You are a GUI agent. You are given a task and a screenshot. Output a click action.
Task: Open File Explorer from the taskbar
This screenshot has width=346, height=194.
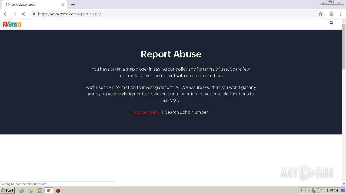click(31, 190)
